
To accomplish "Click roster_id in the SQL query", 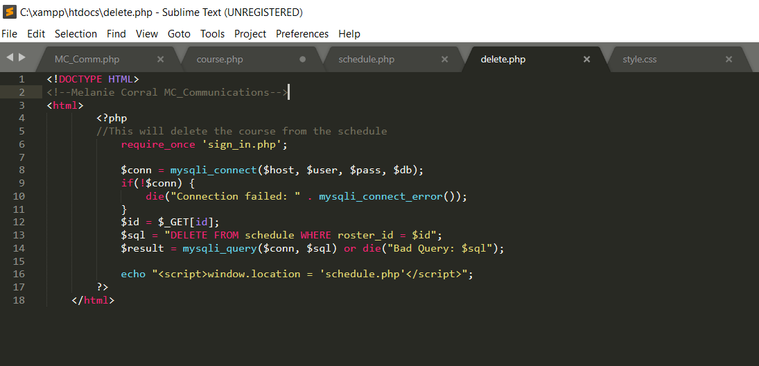I will [x=365, y=235].
